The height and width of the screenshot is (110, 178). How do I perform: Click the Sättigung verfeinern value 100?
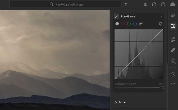(161, 84)
